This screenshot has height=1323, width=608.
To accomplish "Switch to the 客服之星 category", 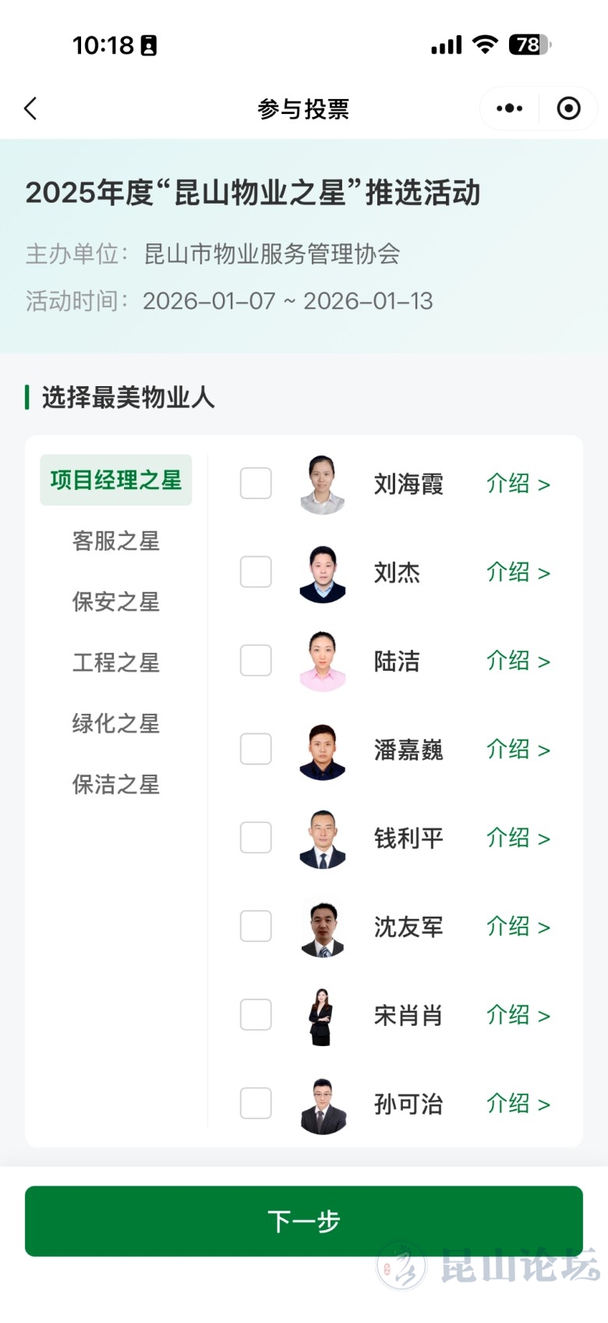I will click(x=116, y=541).
